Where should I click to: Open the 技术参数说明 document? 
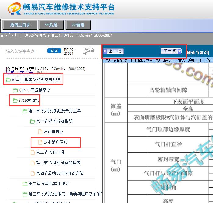click(56, 142)
